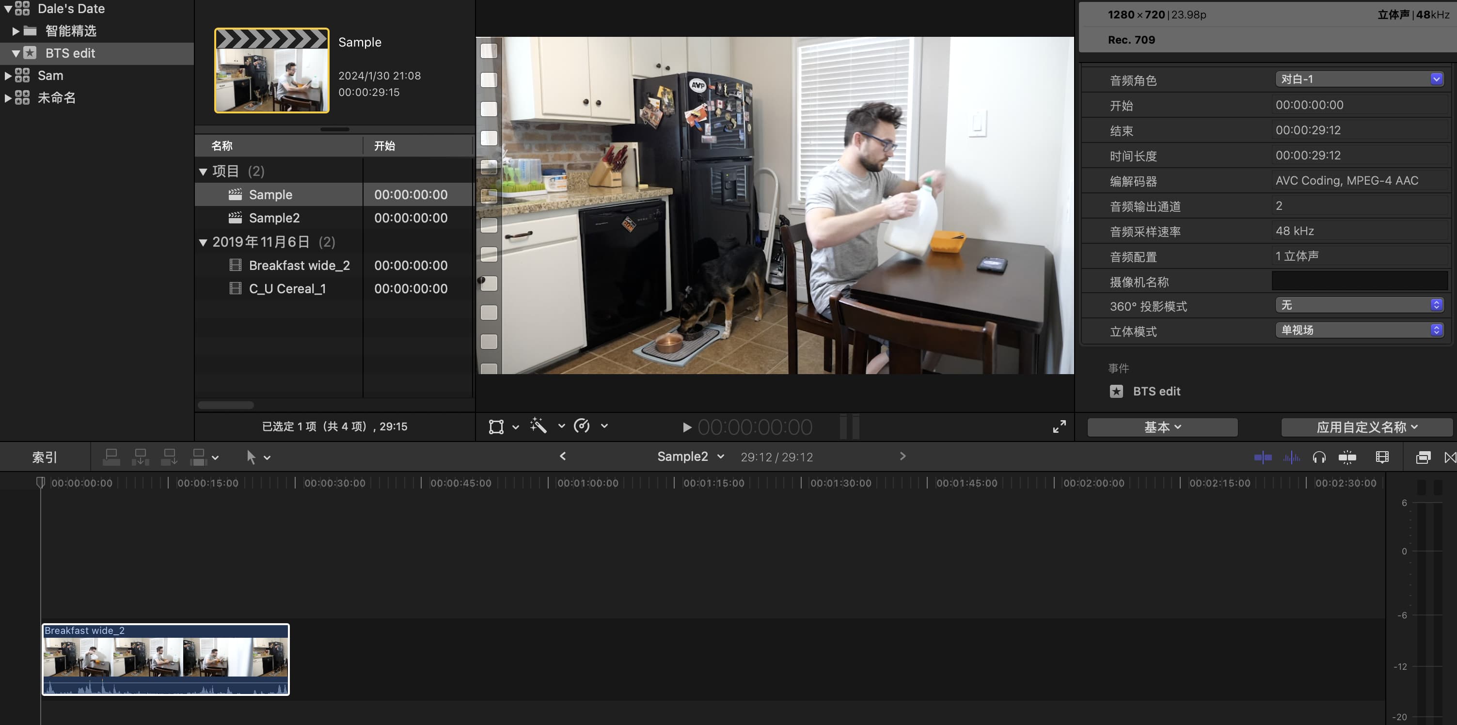The height and width of the screenshot is (725, 1457).
Task: Click the Dale's Date library grid icon
Action: (x=22, y=9)
